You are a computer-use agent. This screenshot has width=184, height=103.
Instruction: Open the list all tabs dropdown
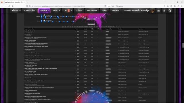(165, 2)
